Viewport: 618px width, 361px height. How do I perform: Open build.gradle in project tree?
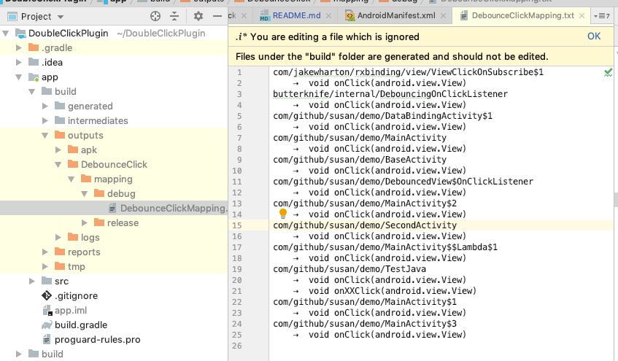point(81,325)
